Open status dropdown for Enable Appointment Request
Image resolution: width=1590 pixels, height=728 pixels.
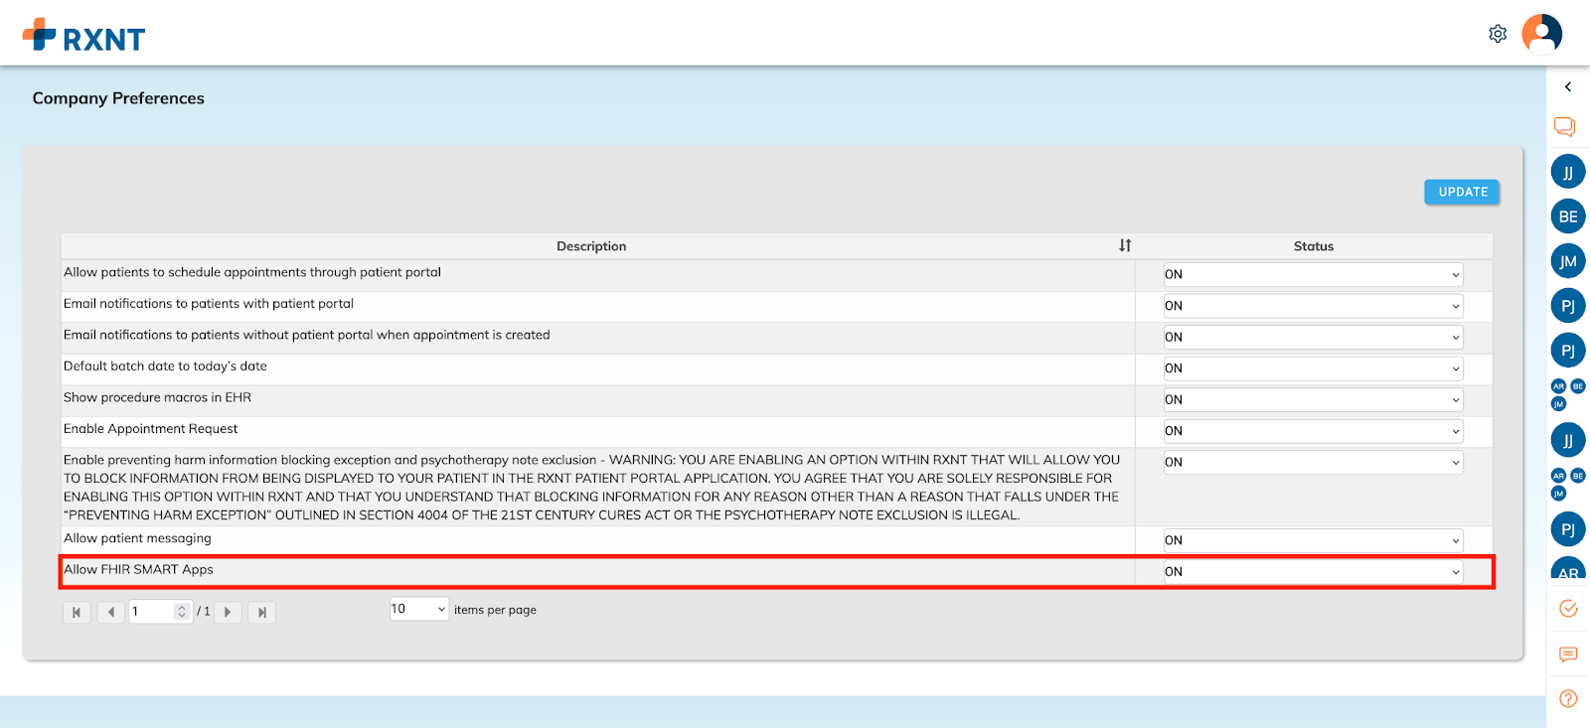click(1313, 431)
